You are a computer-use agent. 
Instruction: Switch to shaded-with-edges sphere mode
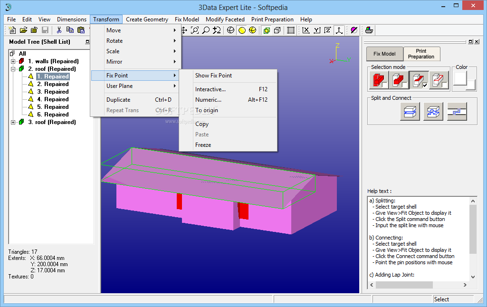pos(252,30)
